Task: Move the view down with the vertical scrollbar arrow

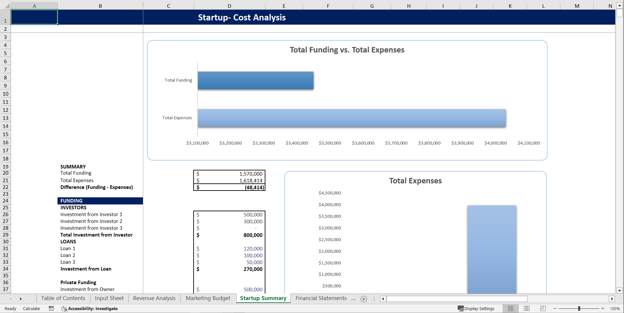Action: [x=619, y=291]
